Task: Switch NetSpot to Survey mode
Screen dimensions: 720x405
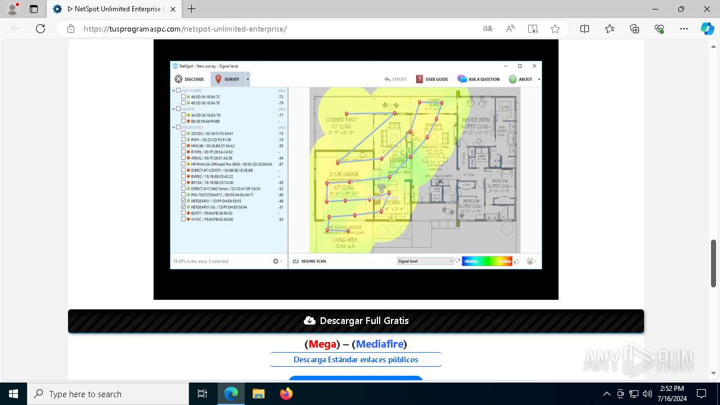Action: coord(228,79)
